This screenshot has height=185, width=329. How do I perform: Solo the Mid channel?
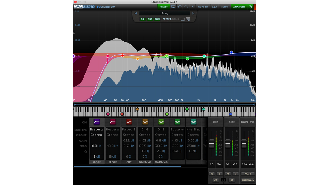219,173
